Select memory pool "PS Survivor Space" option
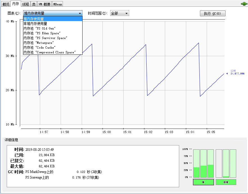 tap(53, 38)
